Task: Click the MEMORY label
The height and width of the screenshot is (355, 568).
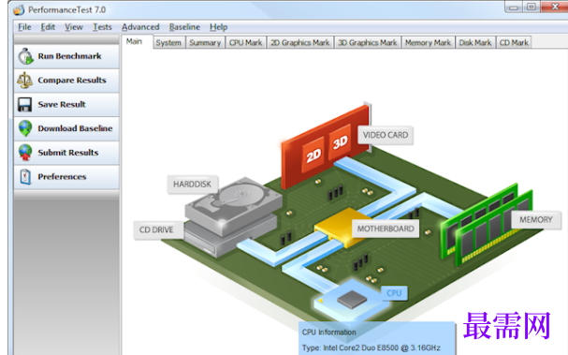Action: [536, 220]
